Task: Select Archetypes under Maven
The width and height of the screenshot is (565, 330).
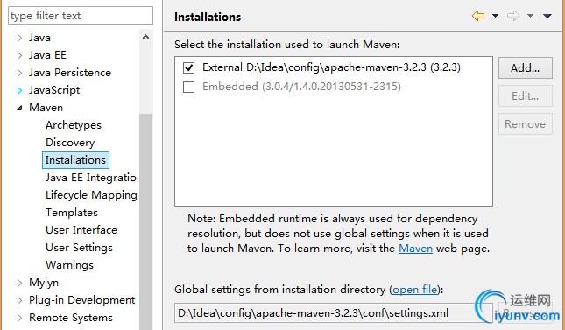Action: [74, 125]
